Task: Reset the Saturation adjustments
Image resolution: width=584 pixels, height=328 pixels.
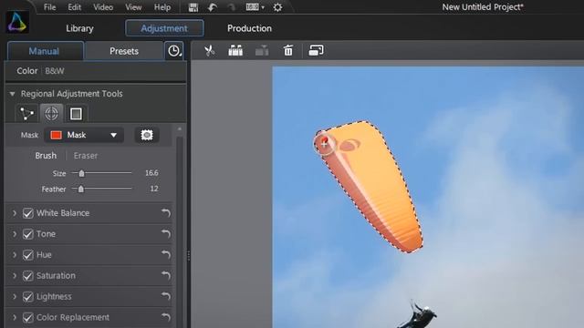Action: pyautogui.click(x=166, y=275)
